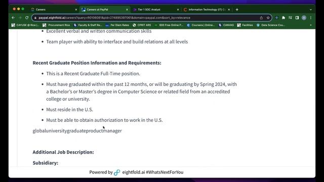Open a new tab with plus button
This screenshot has width=324, height=182.
tap(237, 10)
